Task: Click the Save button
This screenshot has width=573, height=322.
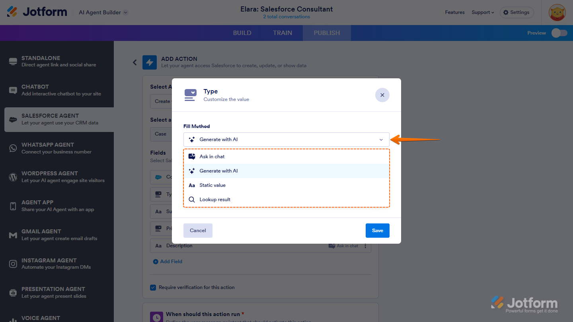Action: point(377,230)
